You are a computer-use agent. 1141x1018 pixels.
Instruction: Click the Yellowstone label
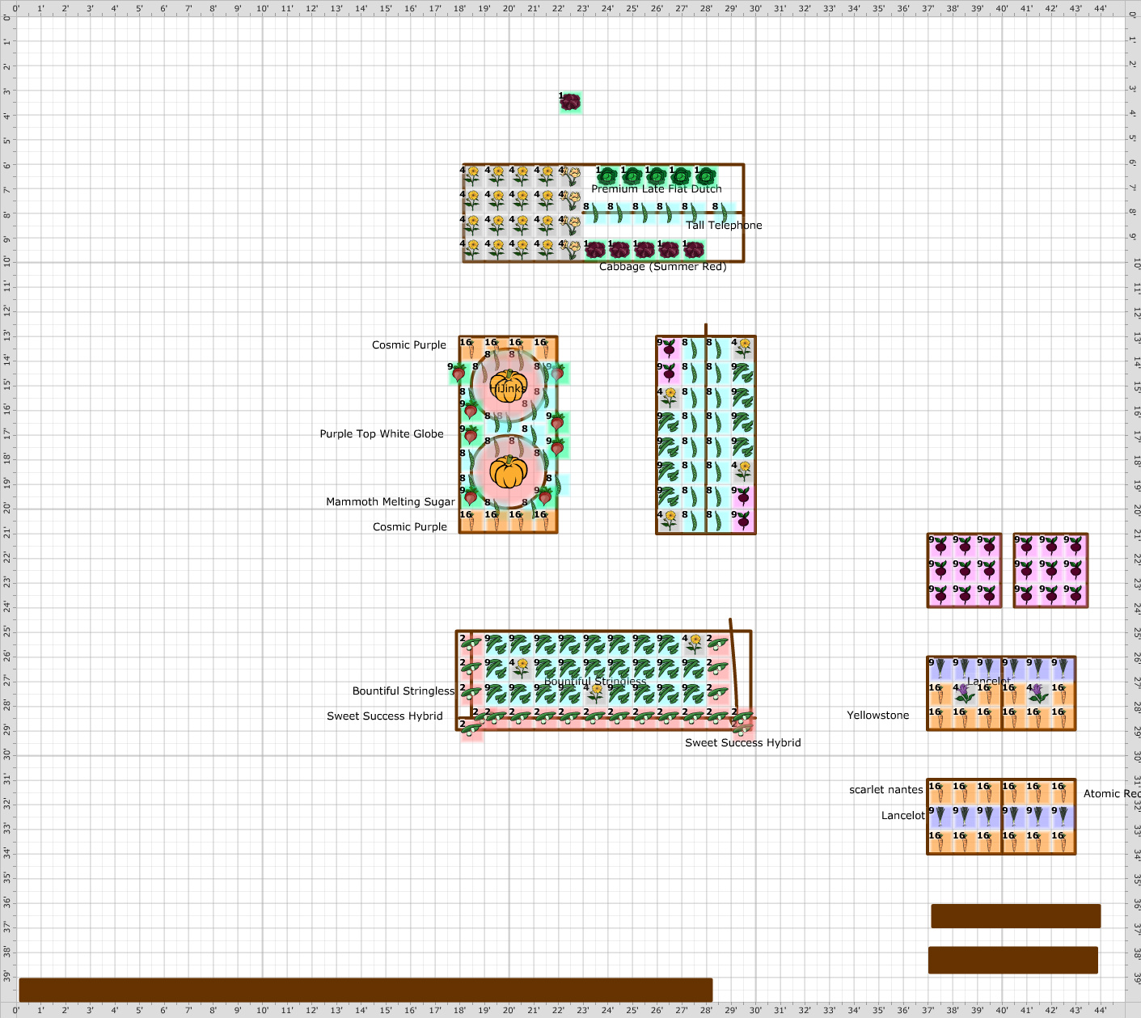coord(878,716)
